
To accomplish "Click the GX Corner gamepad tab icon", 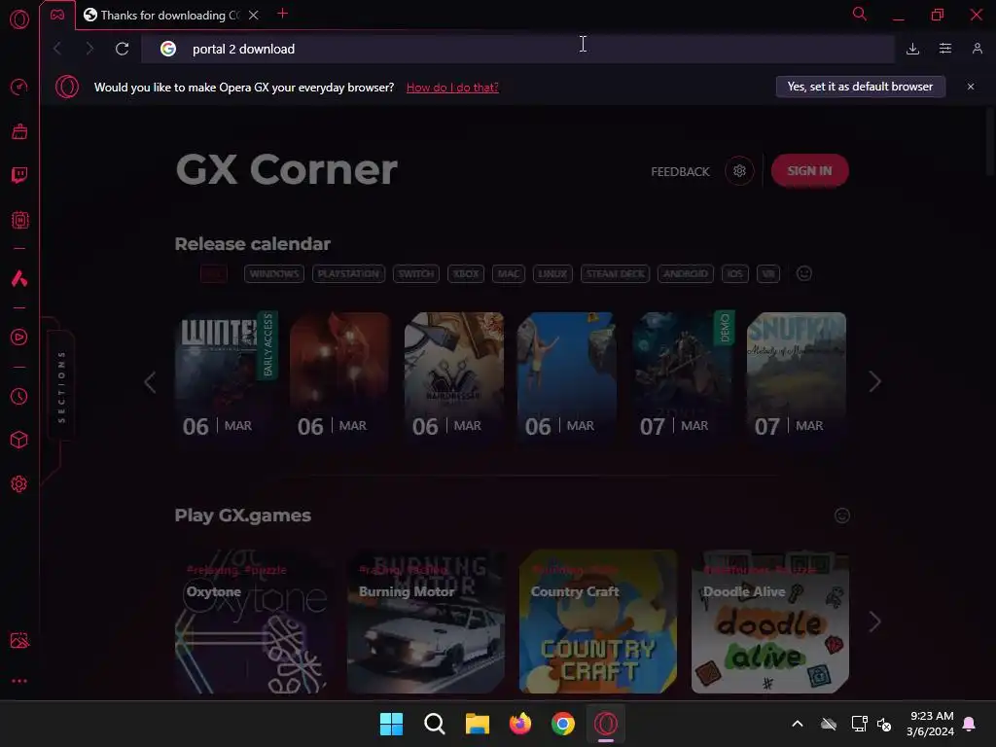I will 57,15.
